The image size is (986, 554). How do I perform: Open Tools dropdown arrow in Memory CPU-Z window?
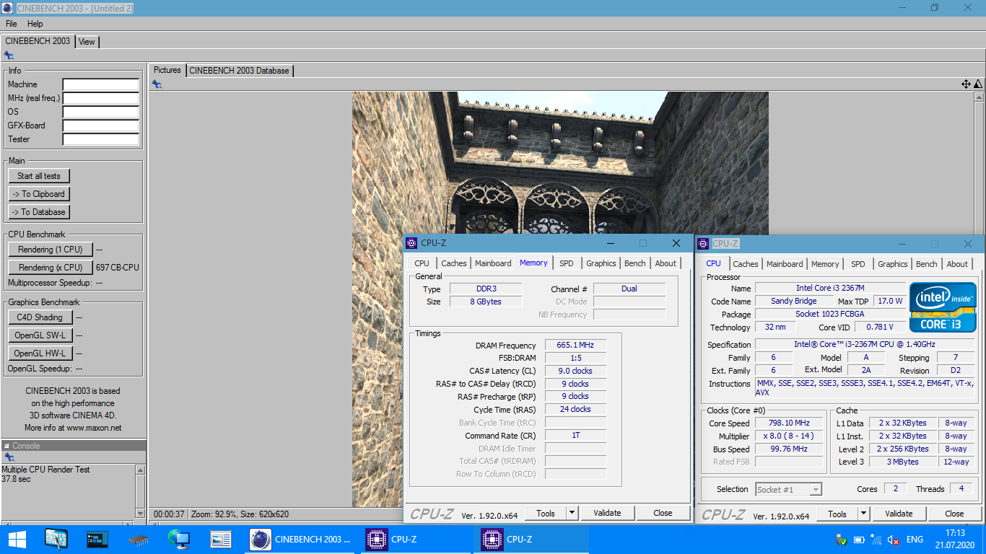click(572, 513)
